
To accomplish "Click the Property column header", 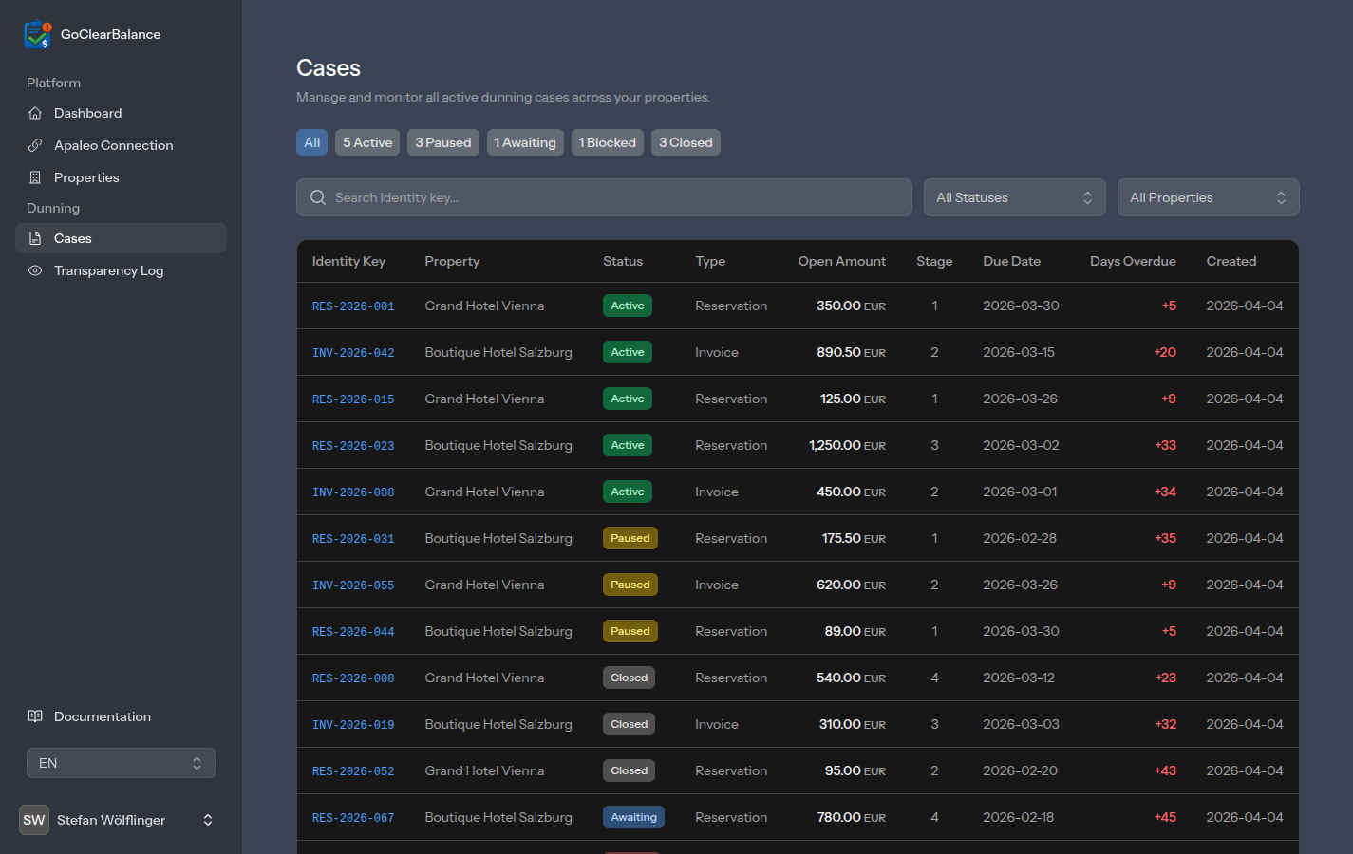I will click(x=452, y=261).
